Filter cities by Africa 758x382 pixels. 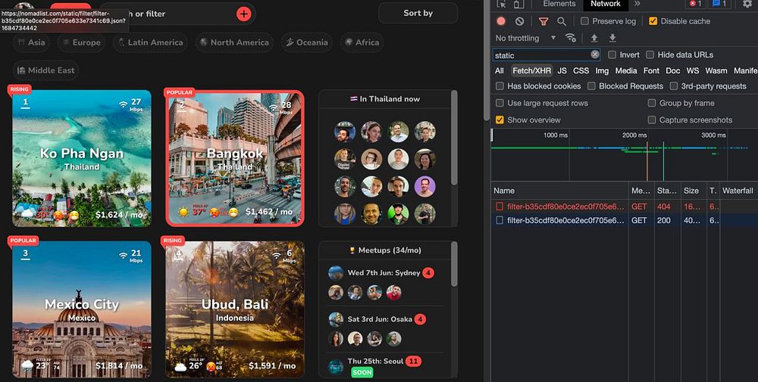(362, 42)
